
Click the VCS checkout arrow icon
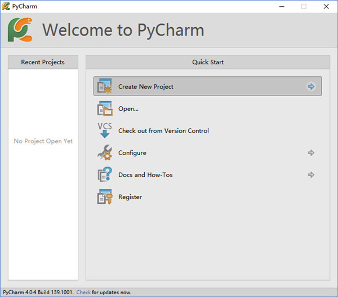coord(105,130)
